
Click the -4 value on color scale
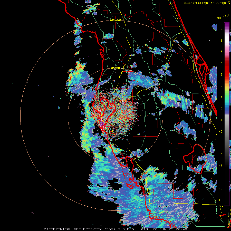[220, 154]
